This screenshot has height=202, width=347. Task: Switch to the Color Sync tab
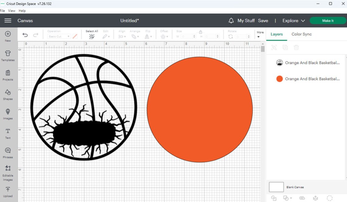(301, 34)
